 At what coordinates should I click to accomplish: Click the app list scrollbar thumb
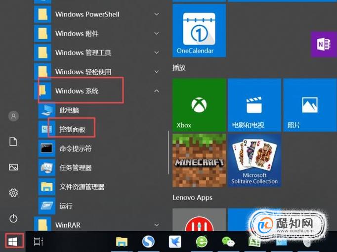point(168,152)
